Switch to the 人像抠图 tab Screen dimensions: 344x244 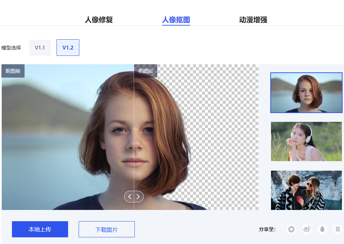176,20
